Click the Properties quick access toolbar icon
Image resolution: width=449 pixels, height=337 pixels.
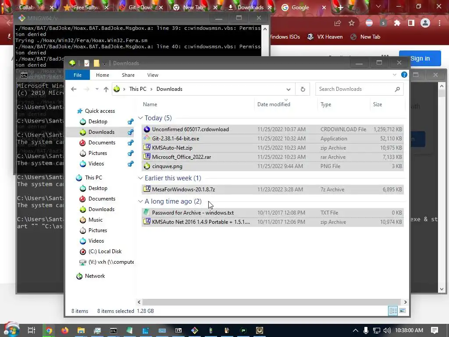point(86,63)
